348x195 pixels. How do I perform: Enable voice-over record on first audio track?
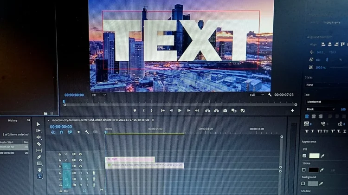tap(94, 173)
